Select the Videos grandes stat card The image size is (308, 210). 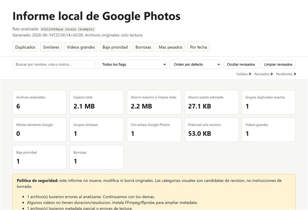click(269, 130)
